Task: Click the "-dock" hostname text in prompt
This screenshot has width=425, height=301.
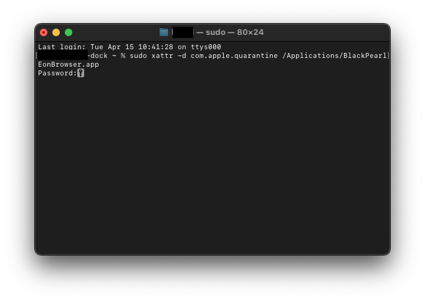Action: click(97, 56)
